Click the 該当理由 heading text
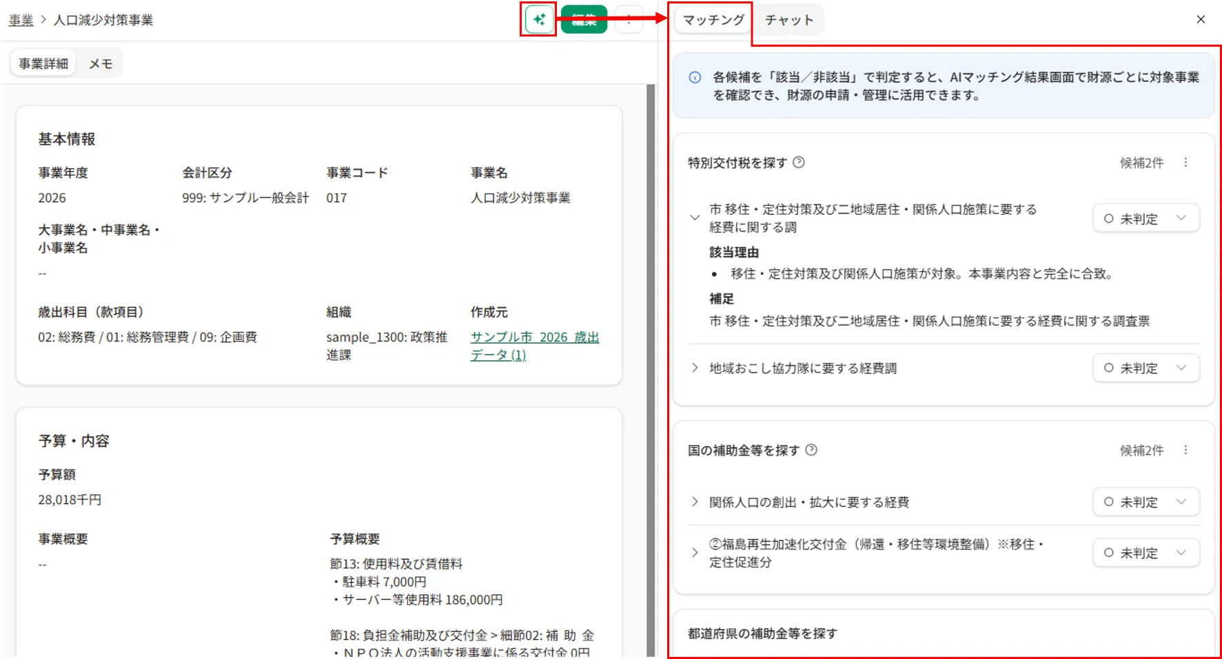Screen dimensions: 1222x659 pos(734,253)
